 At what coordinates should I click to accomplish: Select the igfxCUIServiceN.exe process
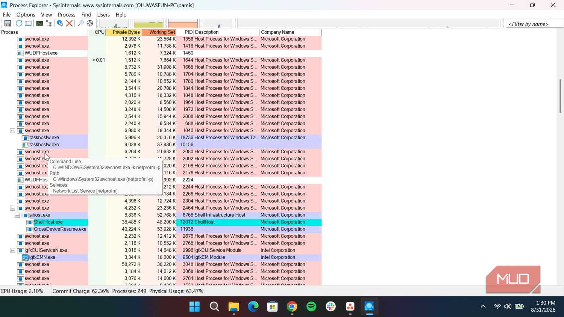tap(45, 251)
